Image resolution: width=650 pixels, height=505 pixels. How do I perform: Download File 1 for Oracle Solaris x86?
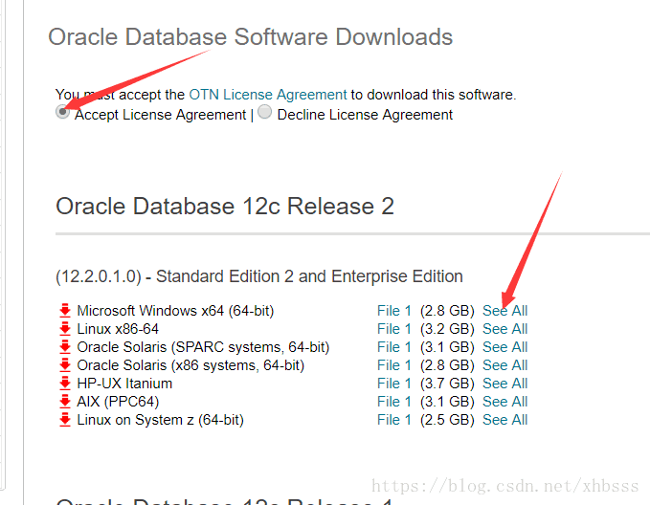394,365
